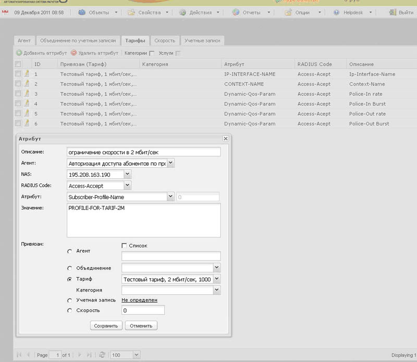This screenshot has width=417, height=362.
Task: Click the edit pencil icon in row 4
Action: point(26,104)
